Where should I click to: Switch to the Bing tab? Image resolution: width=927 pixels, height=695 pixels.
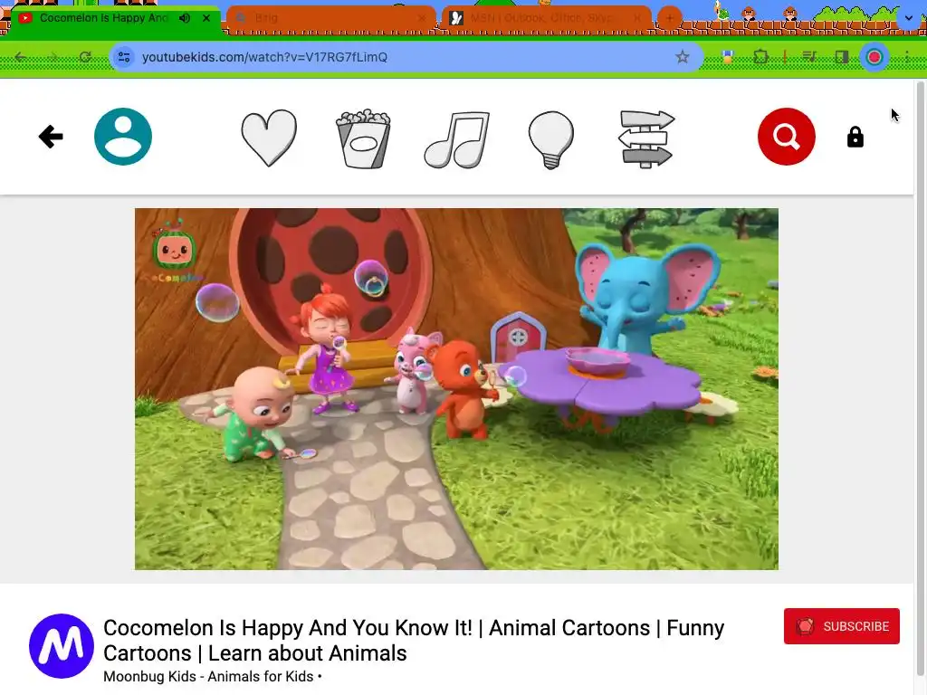(331, 18)
